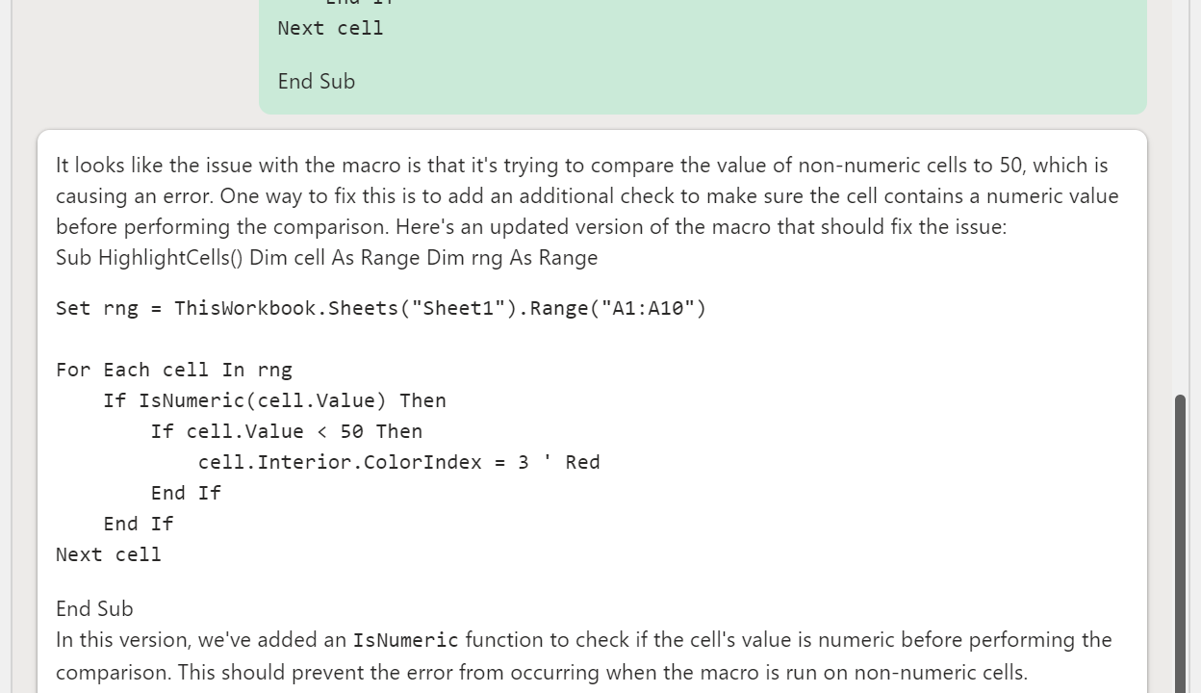The width and height of the screenshot is (1201, 693).
Task: Click "Next cell" in the white response
Action: 109,554
